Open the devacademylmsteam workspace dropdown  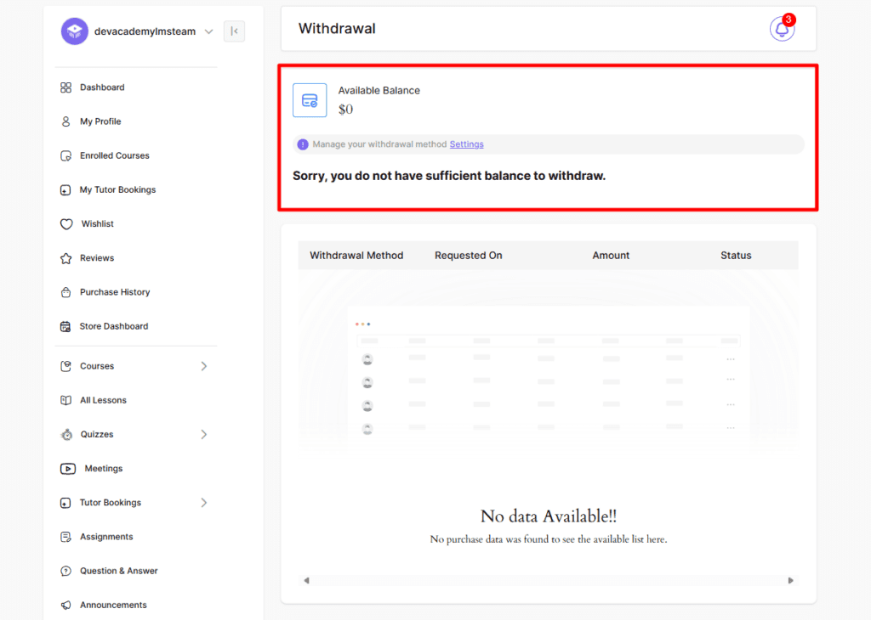(208, 31)
